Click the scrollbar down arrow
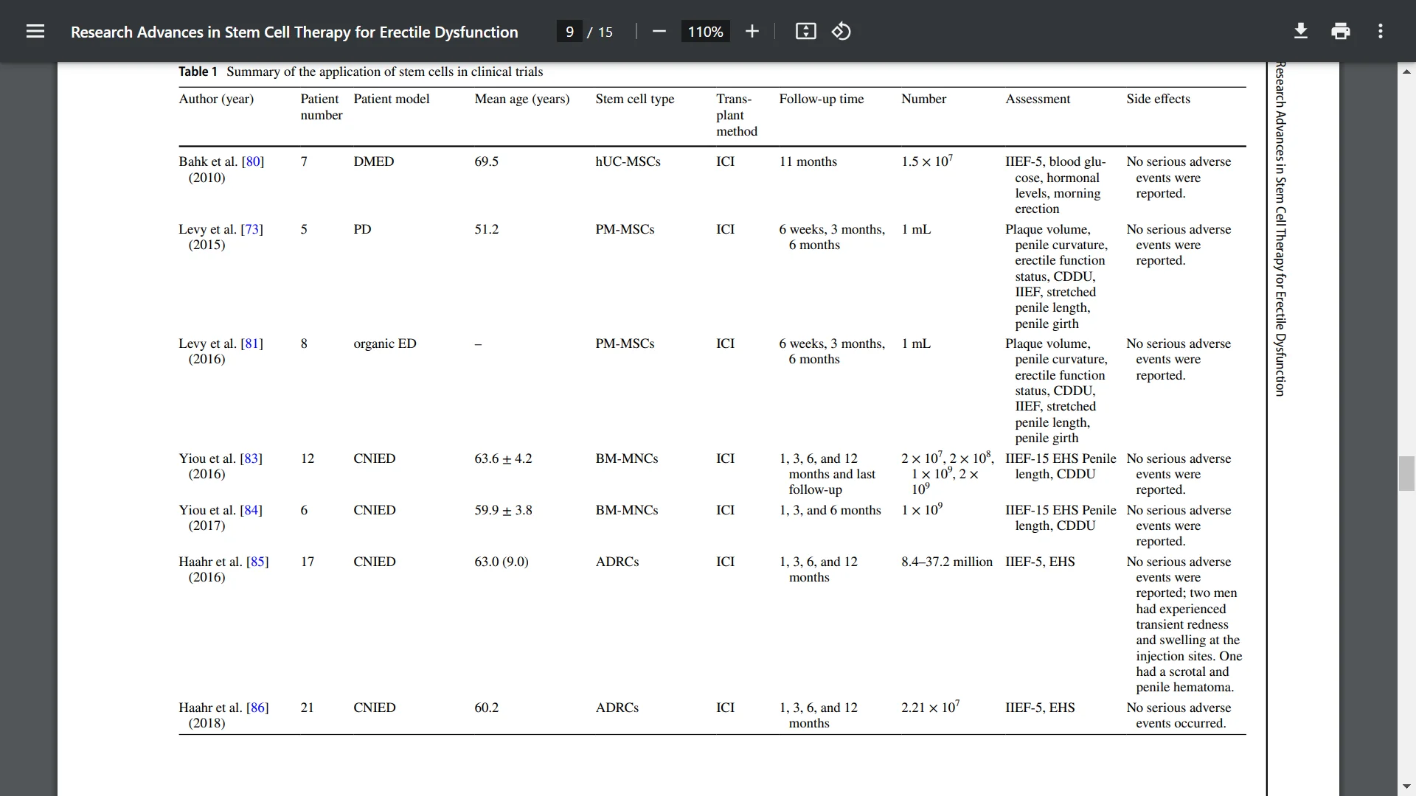 pos(1406,786)
